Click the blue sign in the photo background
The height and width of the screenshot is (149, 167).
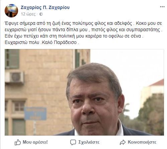pos(35,113)
